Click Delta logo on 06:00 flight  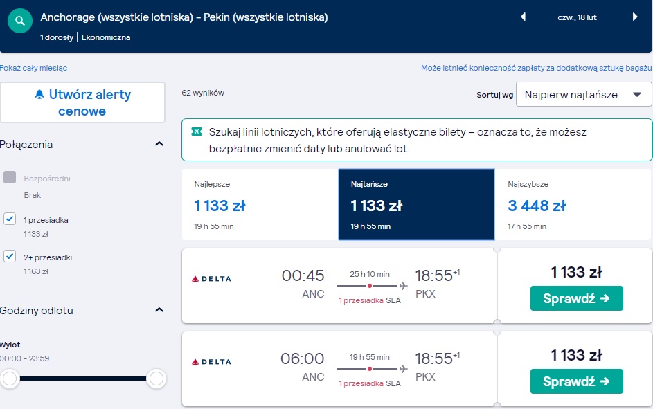click(211, 362)
